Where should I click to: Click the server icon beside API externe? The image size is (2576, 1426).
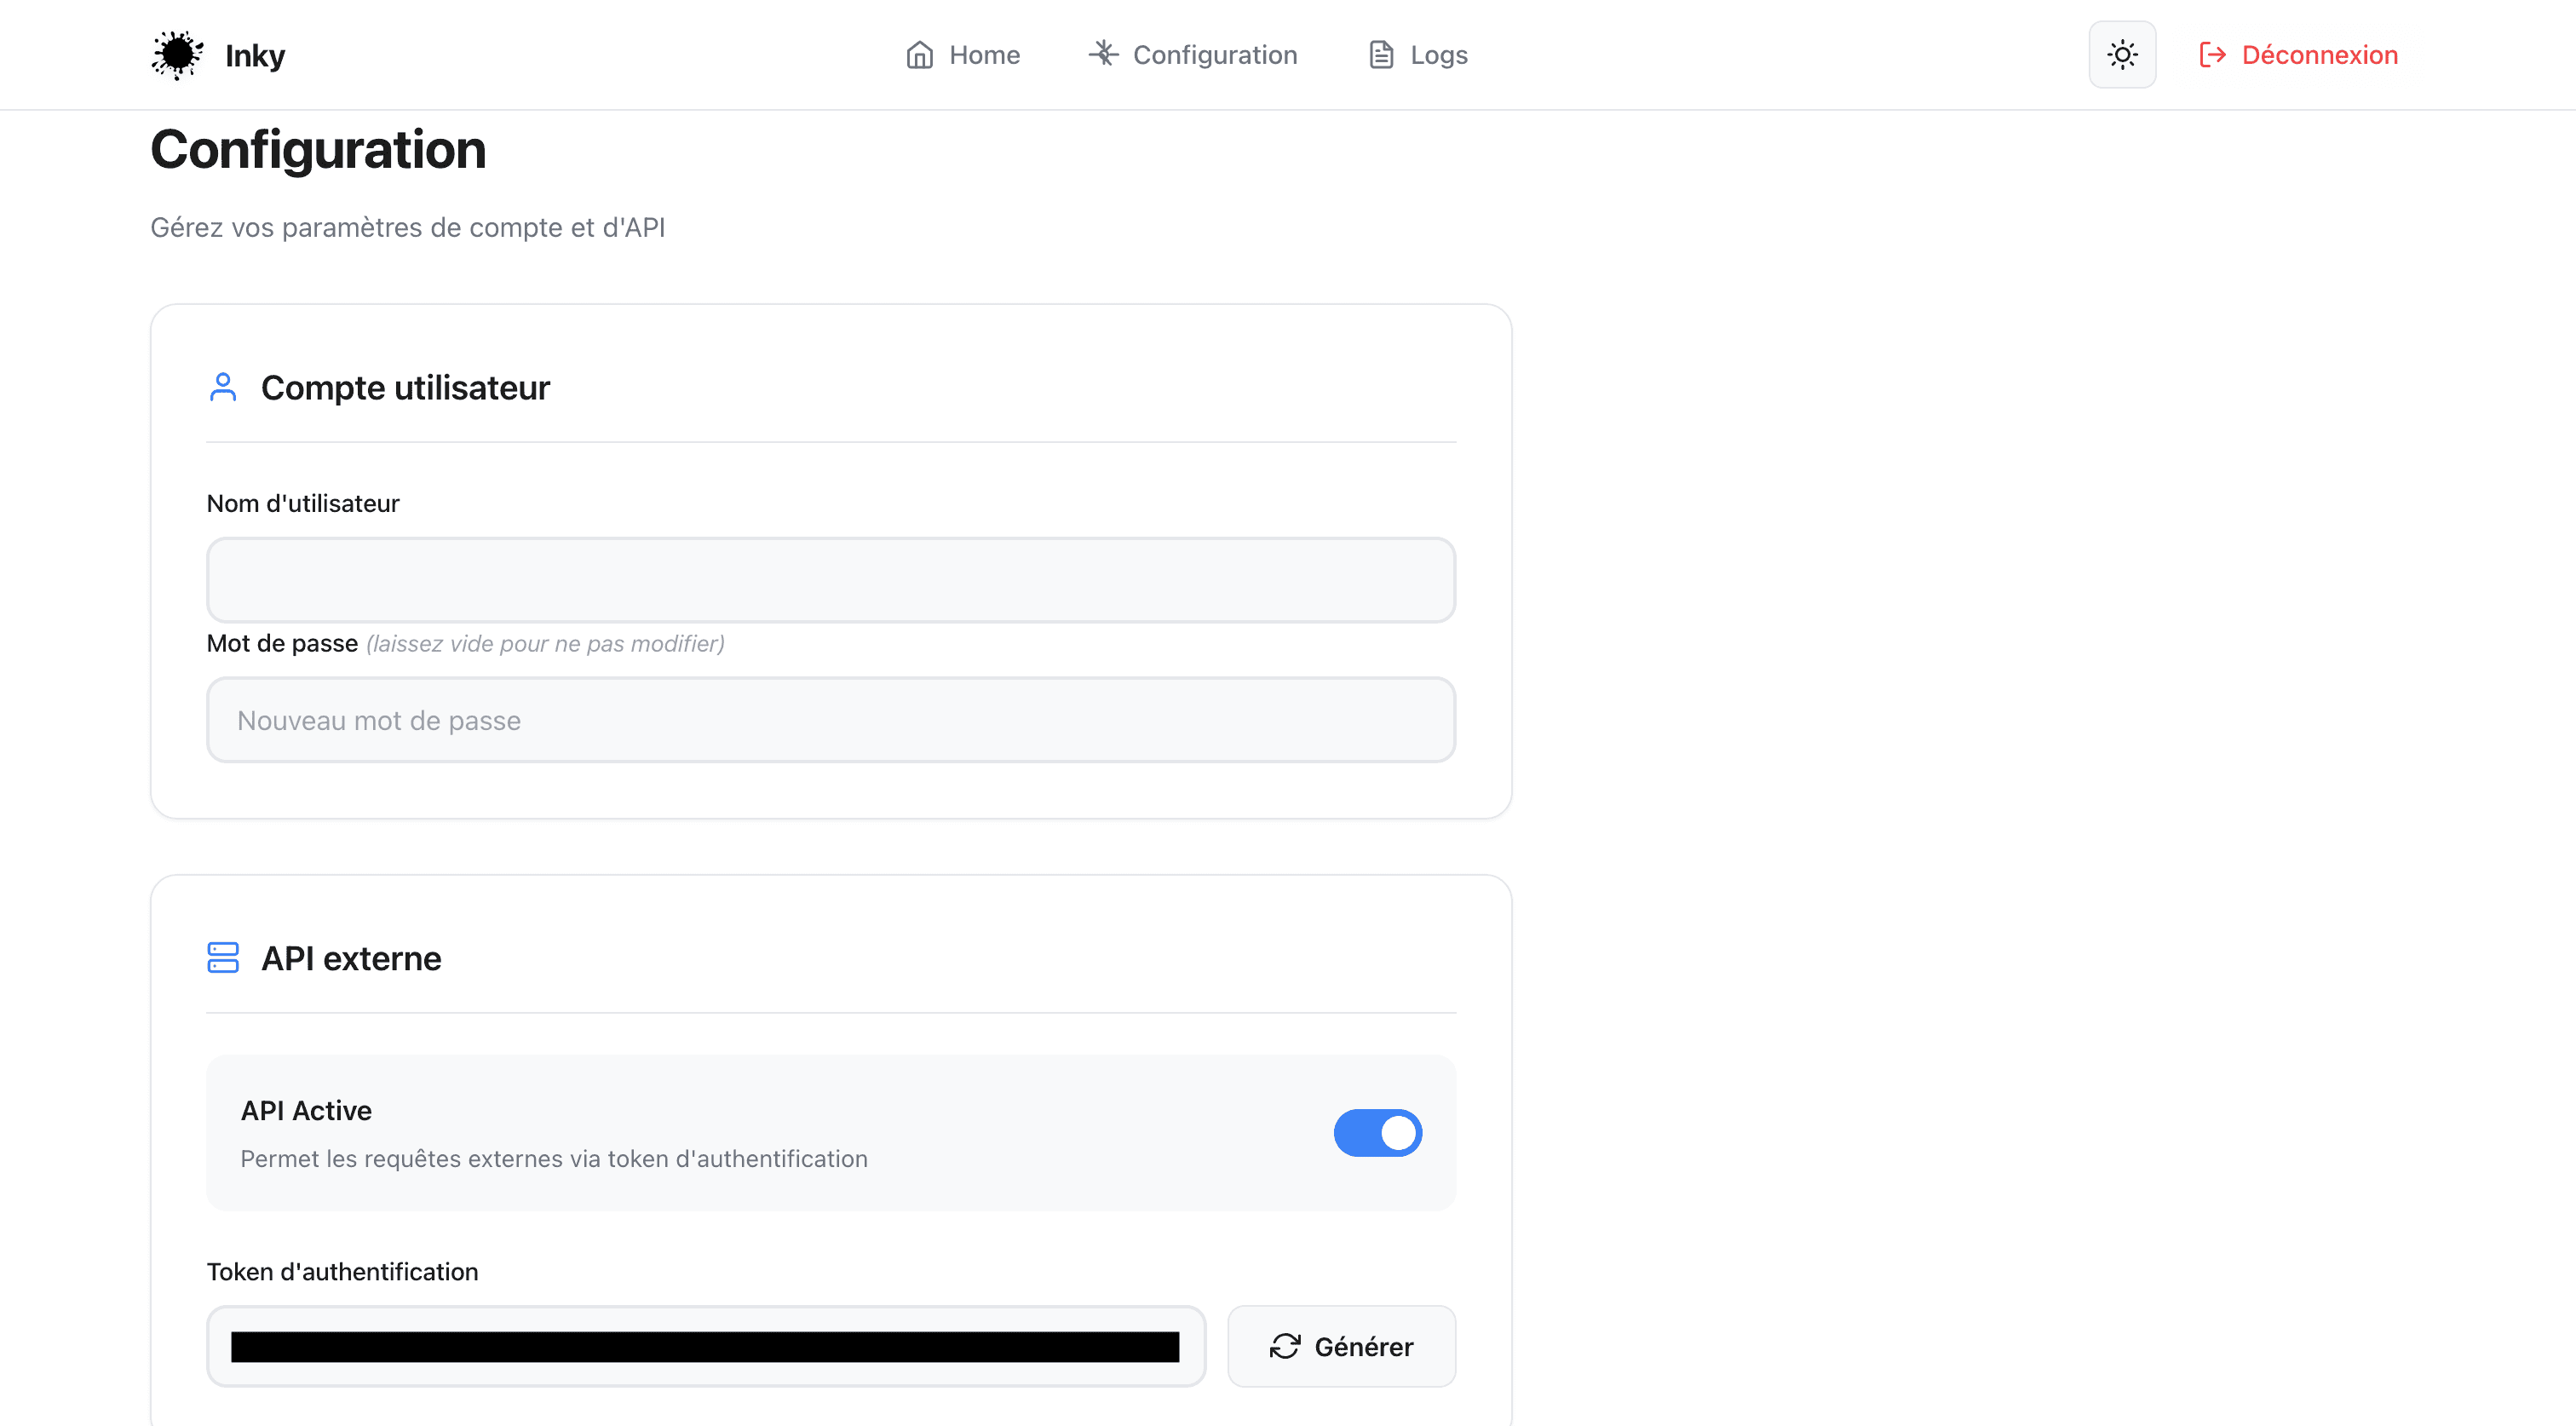click(x=222, y=957)
